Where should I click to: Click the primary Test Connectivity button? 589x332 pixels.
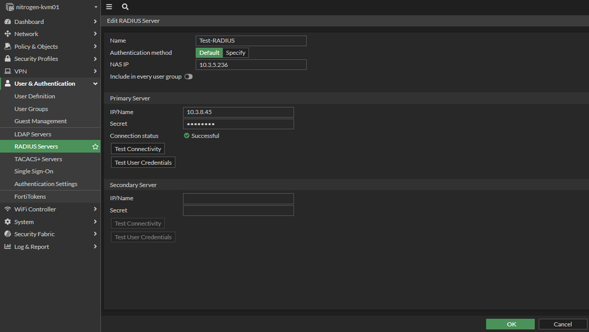(x=138, y=149)
